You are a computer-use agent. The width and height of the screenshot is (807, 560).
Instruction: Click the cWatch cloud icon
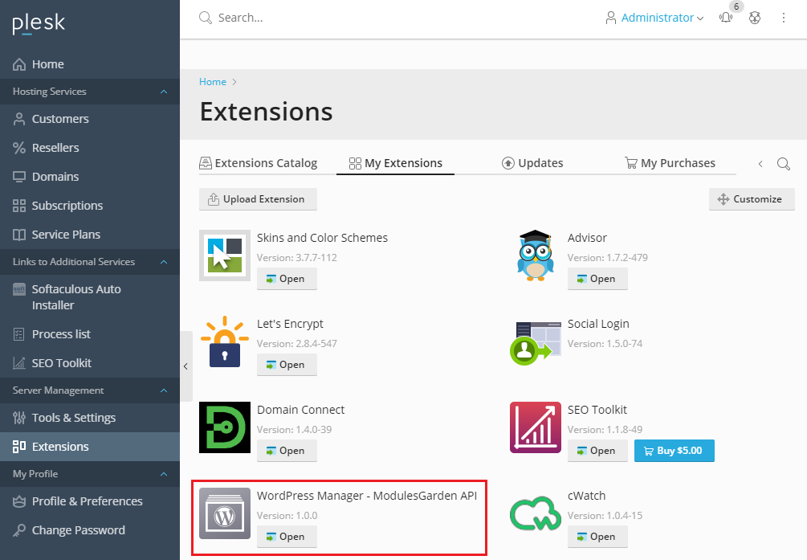pos(536,513)
